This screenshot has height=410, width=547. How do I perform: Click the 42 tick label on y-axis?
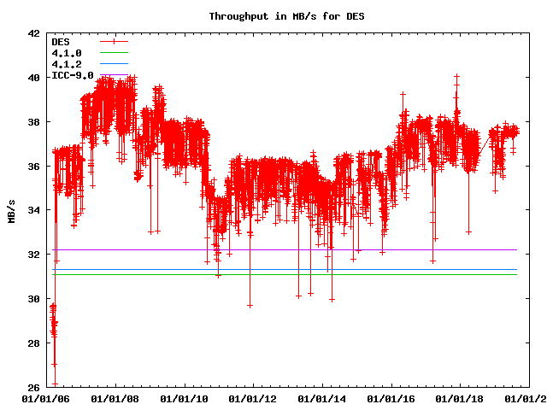(x=33, y=33)
